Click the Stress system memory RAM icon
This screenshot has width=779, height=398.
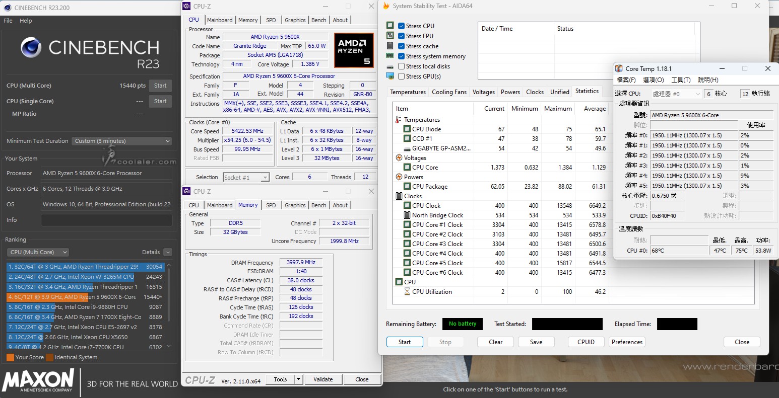coord(390,56)
